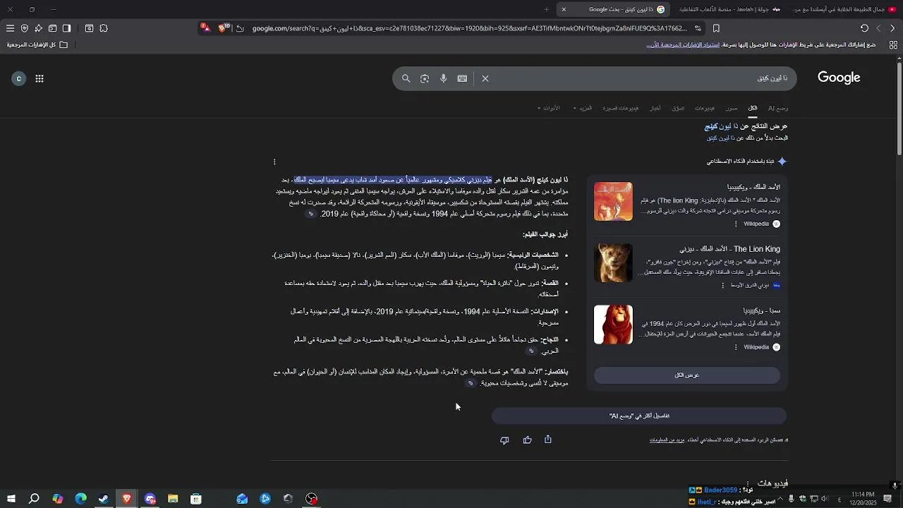Open The Lion King - الأسد الملك ديزني source

coord(729,249)
